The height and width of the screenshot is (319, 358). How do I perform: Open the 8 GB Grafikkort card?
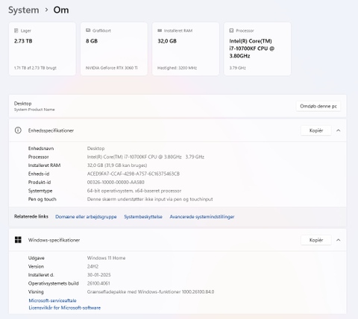tap(114, 49)
